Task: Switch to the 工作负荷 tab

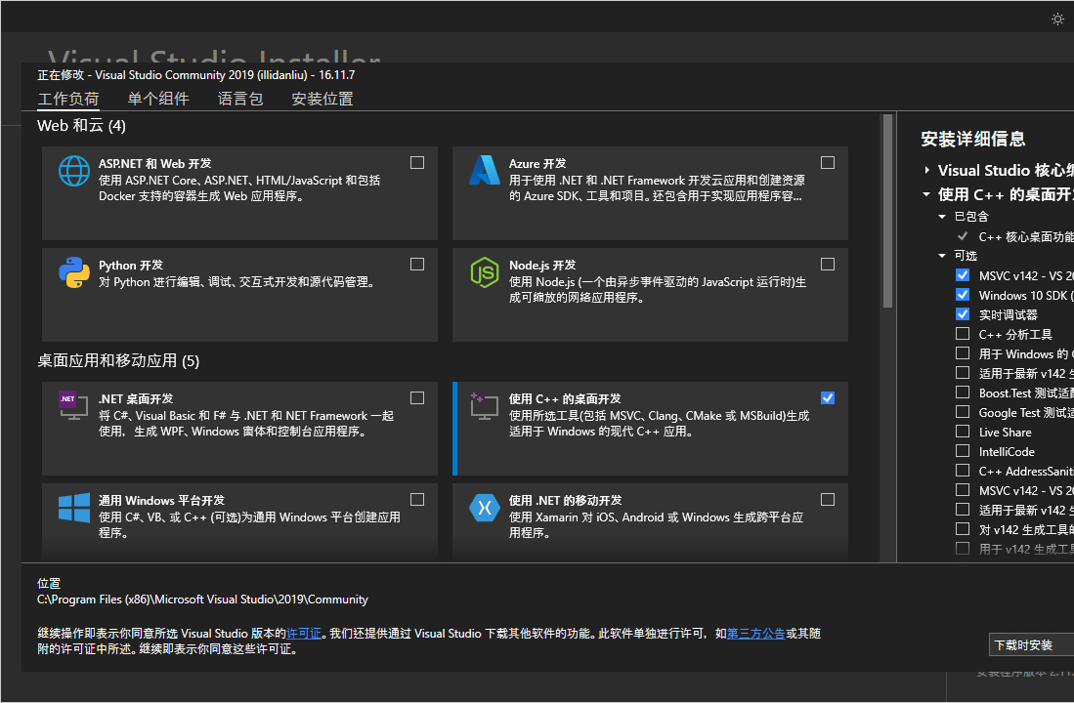Action: (x=68, y=99)
